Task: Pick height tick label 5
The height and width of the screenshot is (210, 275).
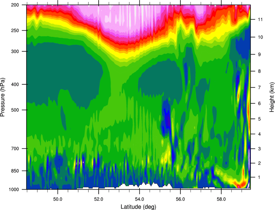Action: 259,119
